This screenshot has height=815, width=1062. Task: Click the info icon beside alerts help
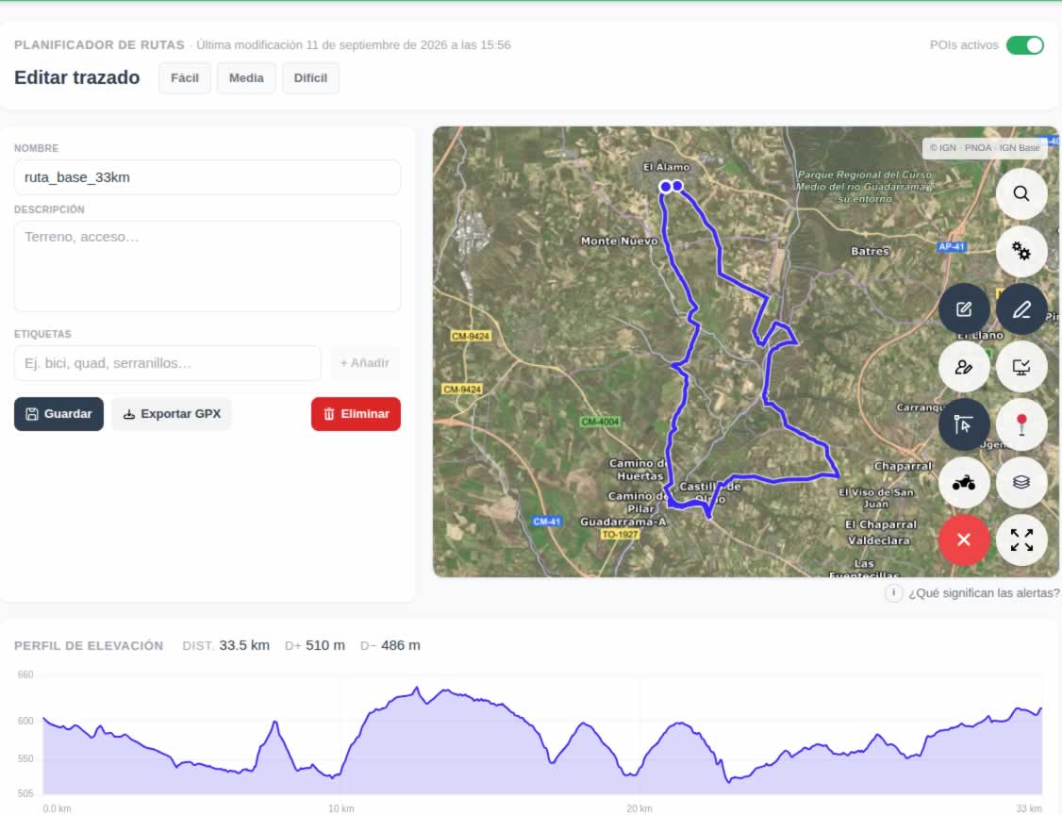tap(893, 592)
